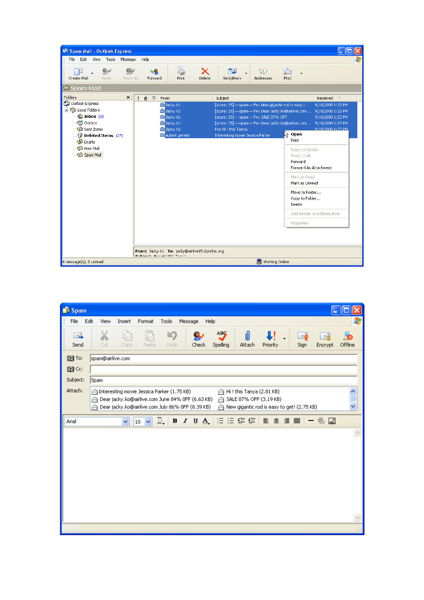
Task: Open the Create Mail dropdown arrow
Action: click(92, 73)
